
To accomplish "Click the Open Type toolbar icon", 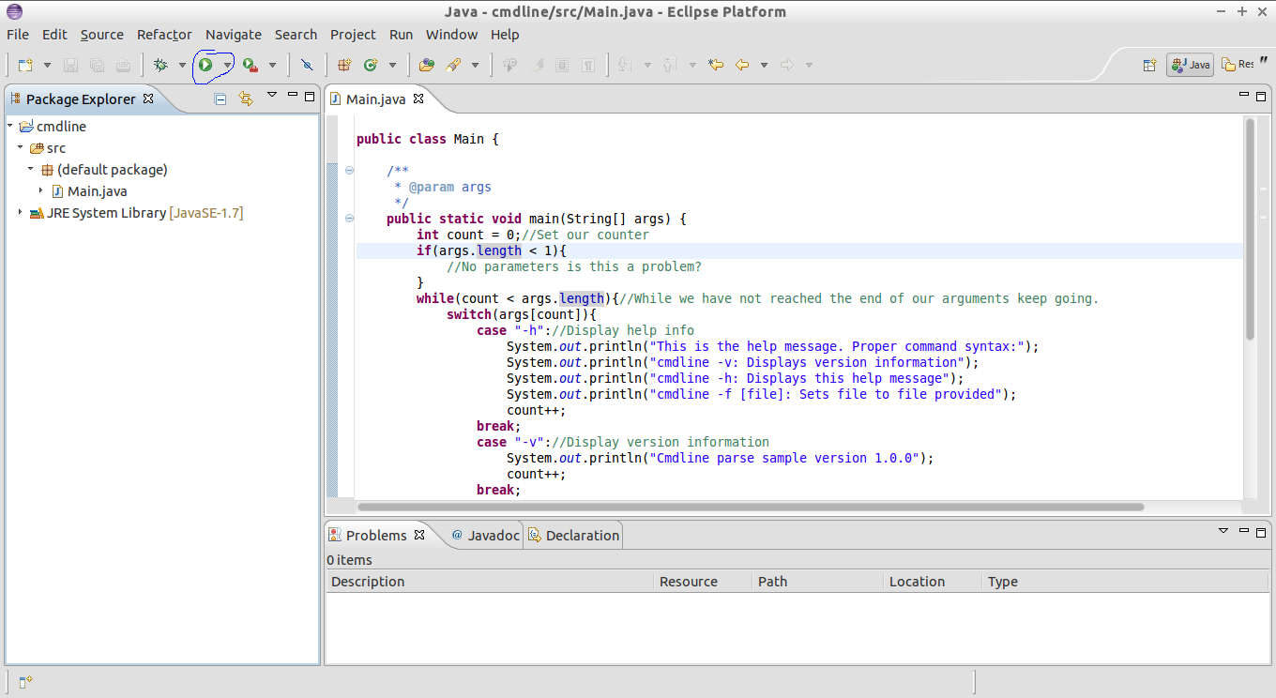I will pyautogui.click(x=427, y=65).
